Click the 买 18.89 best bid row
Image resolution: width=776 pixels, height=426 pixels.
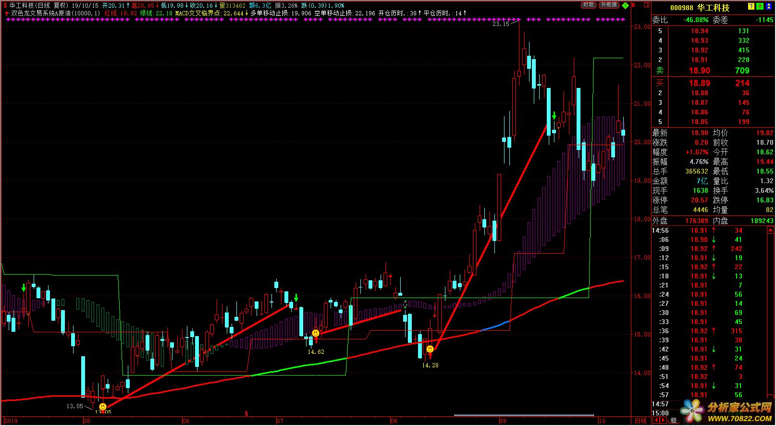(x=713, y=83)
